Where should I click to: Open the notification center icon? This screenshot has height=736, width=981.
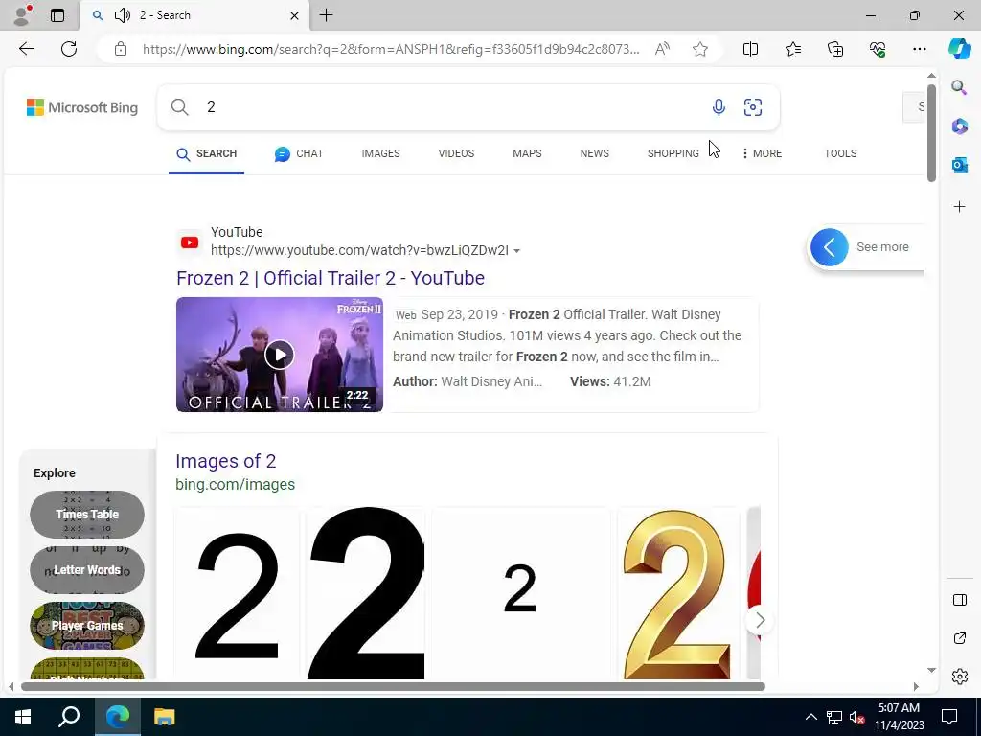(949, 717)
